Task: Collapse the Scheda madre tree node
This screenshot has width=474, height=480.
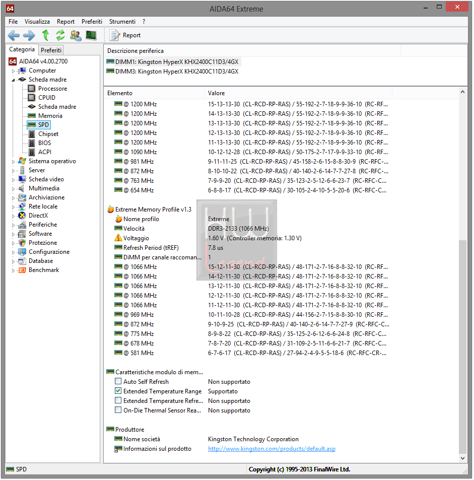Action: tap(13, 80)
